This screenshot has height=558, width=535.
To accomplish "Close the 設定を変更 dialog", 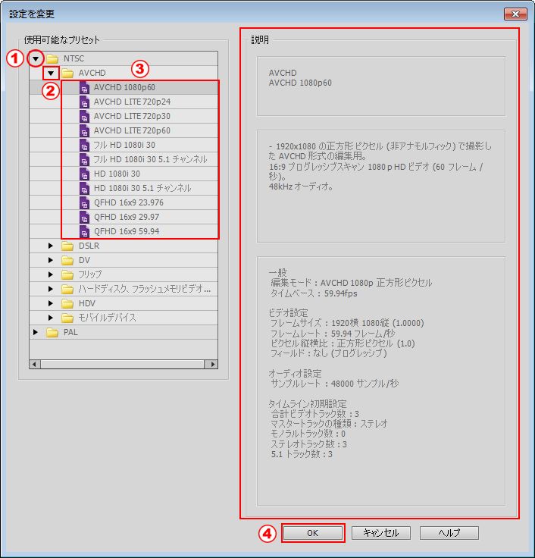I will [x=515, y=14].
